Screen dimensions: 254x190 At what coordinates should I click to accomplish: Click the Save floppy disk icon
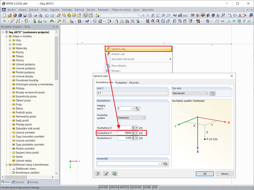25,16
